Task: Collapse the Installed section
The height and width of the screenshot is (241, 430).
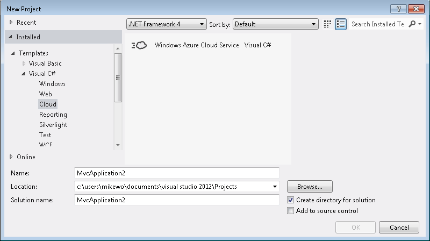Action: [10, 37]
